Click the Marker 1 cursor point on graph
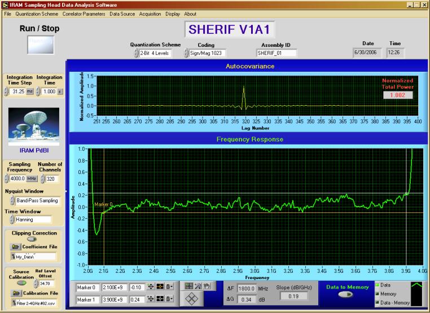 pos(406,193)
